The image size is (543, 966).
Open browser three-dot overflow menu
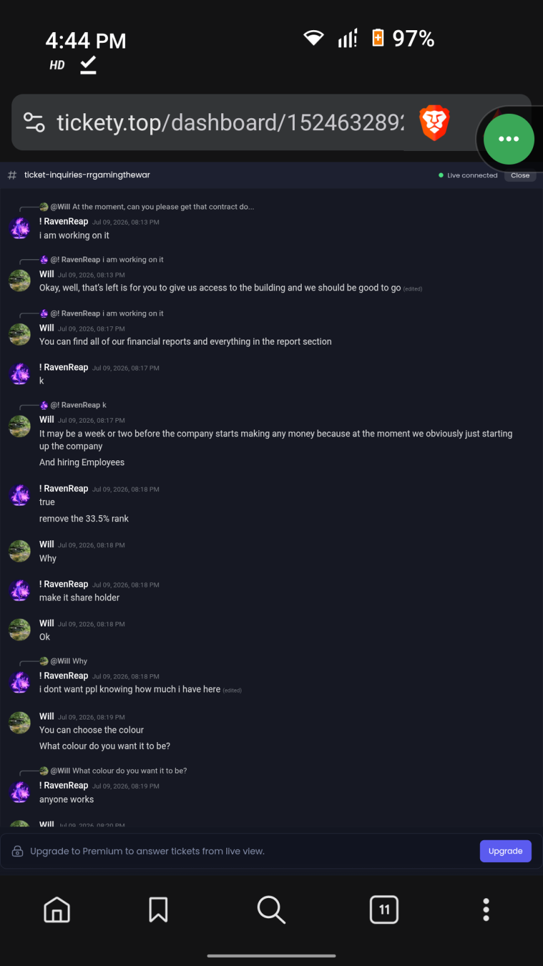tap(486, 909)
